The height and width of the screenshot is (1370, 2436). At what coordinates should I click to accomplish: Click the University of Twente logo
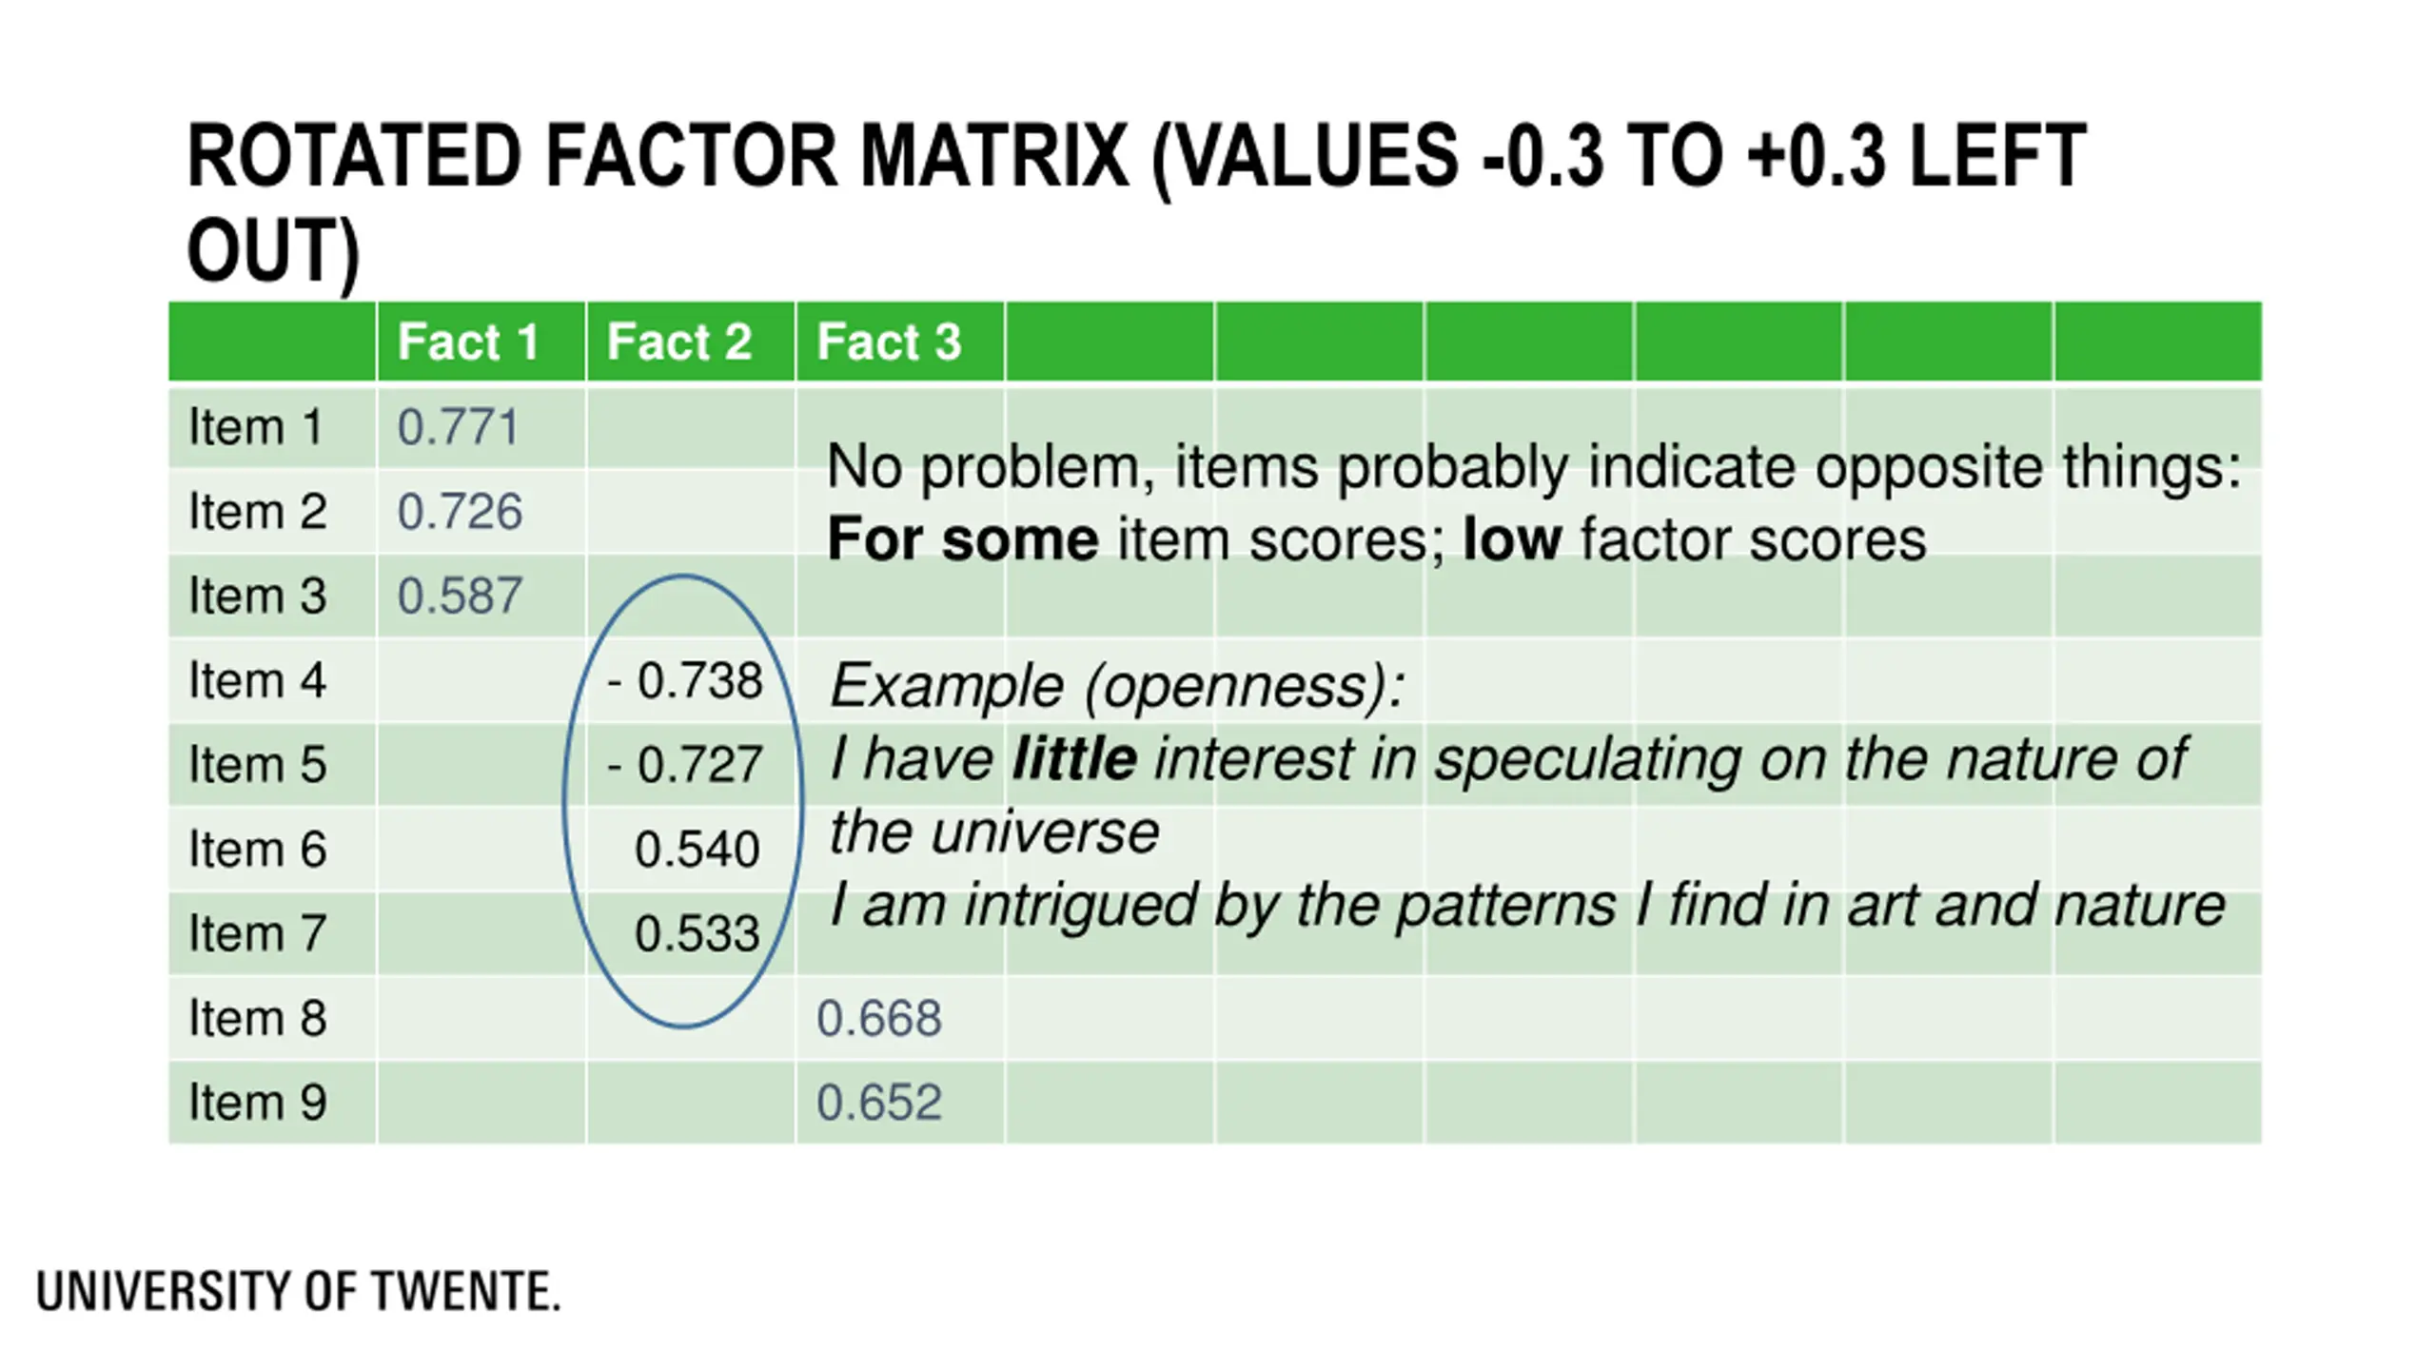299,1292
